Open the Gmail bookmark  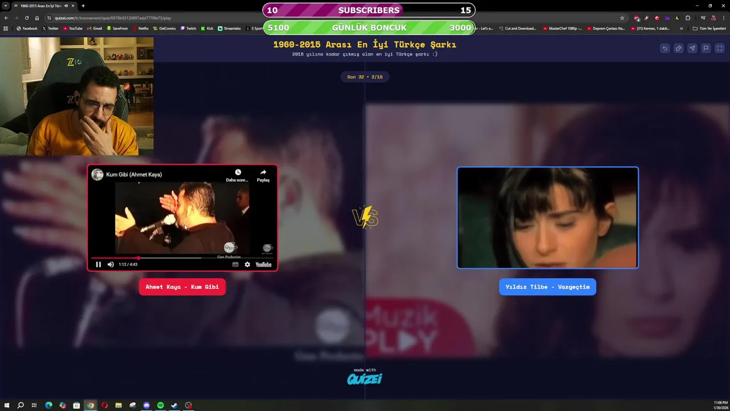click(x=95, y=28)
